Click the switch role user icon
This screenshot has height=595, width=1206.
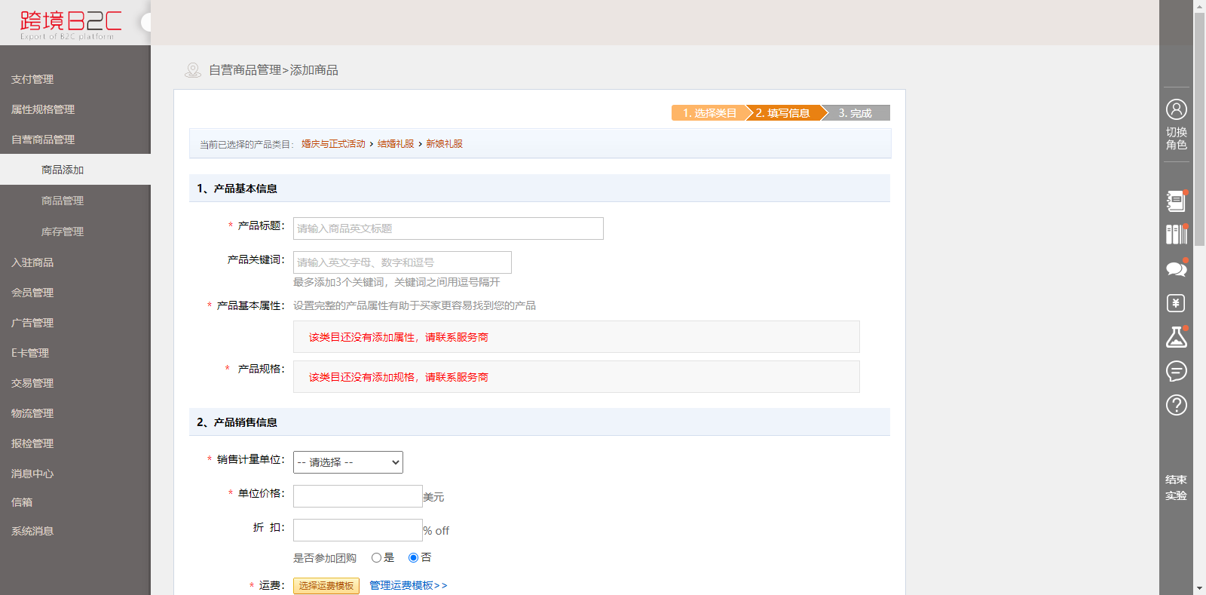1176,109
